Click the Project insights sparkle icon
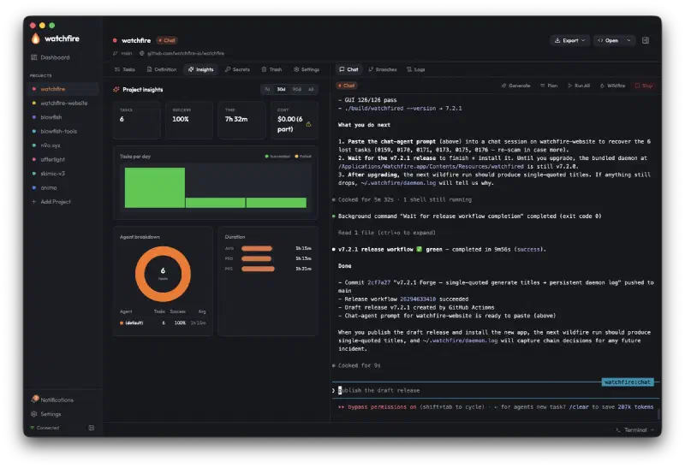The image size is (685, 468). pos(116,90)
